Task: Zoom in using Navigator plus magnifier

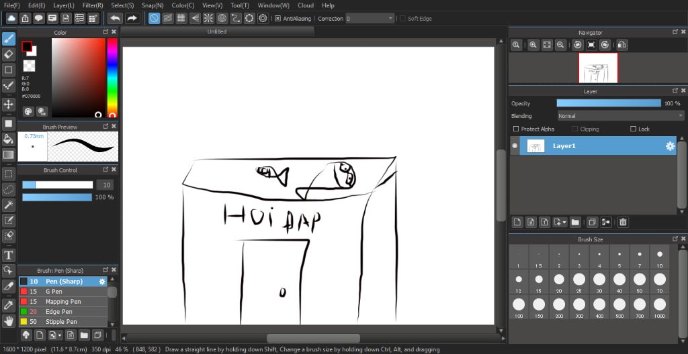Action: pyautogui.click(x=533, y=45)
